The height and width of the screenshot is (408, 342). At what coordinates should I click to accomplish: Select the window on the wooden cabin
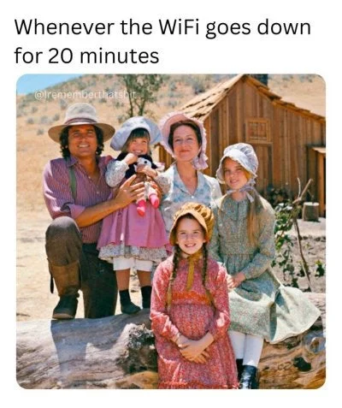click(258, 130)
